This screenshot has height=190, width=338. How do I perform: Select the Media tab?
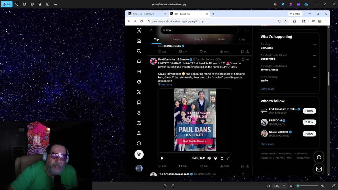[x=221, y=39]
